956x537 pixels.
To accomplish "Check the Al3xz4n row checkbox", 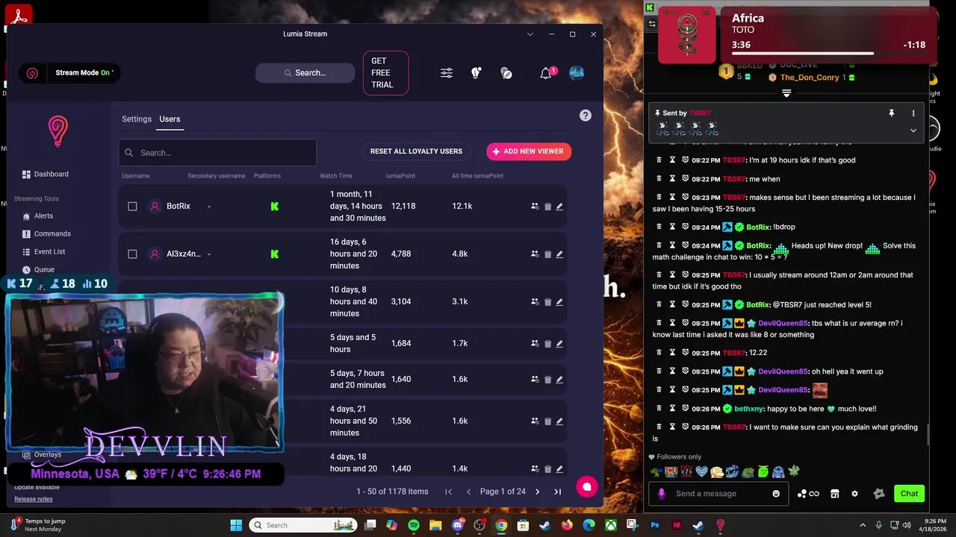I will (x=132, y=254).
